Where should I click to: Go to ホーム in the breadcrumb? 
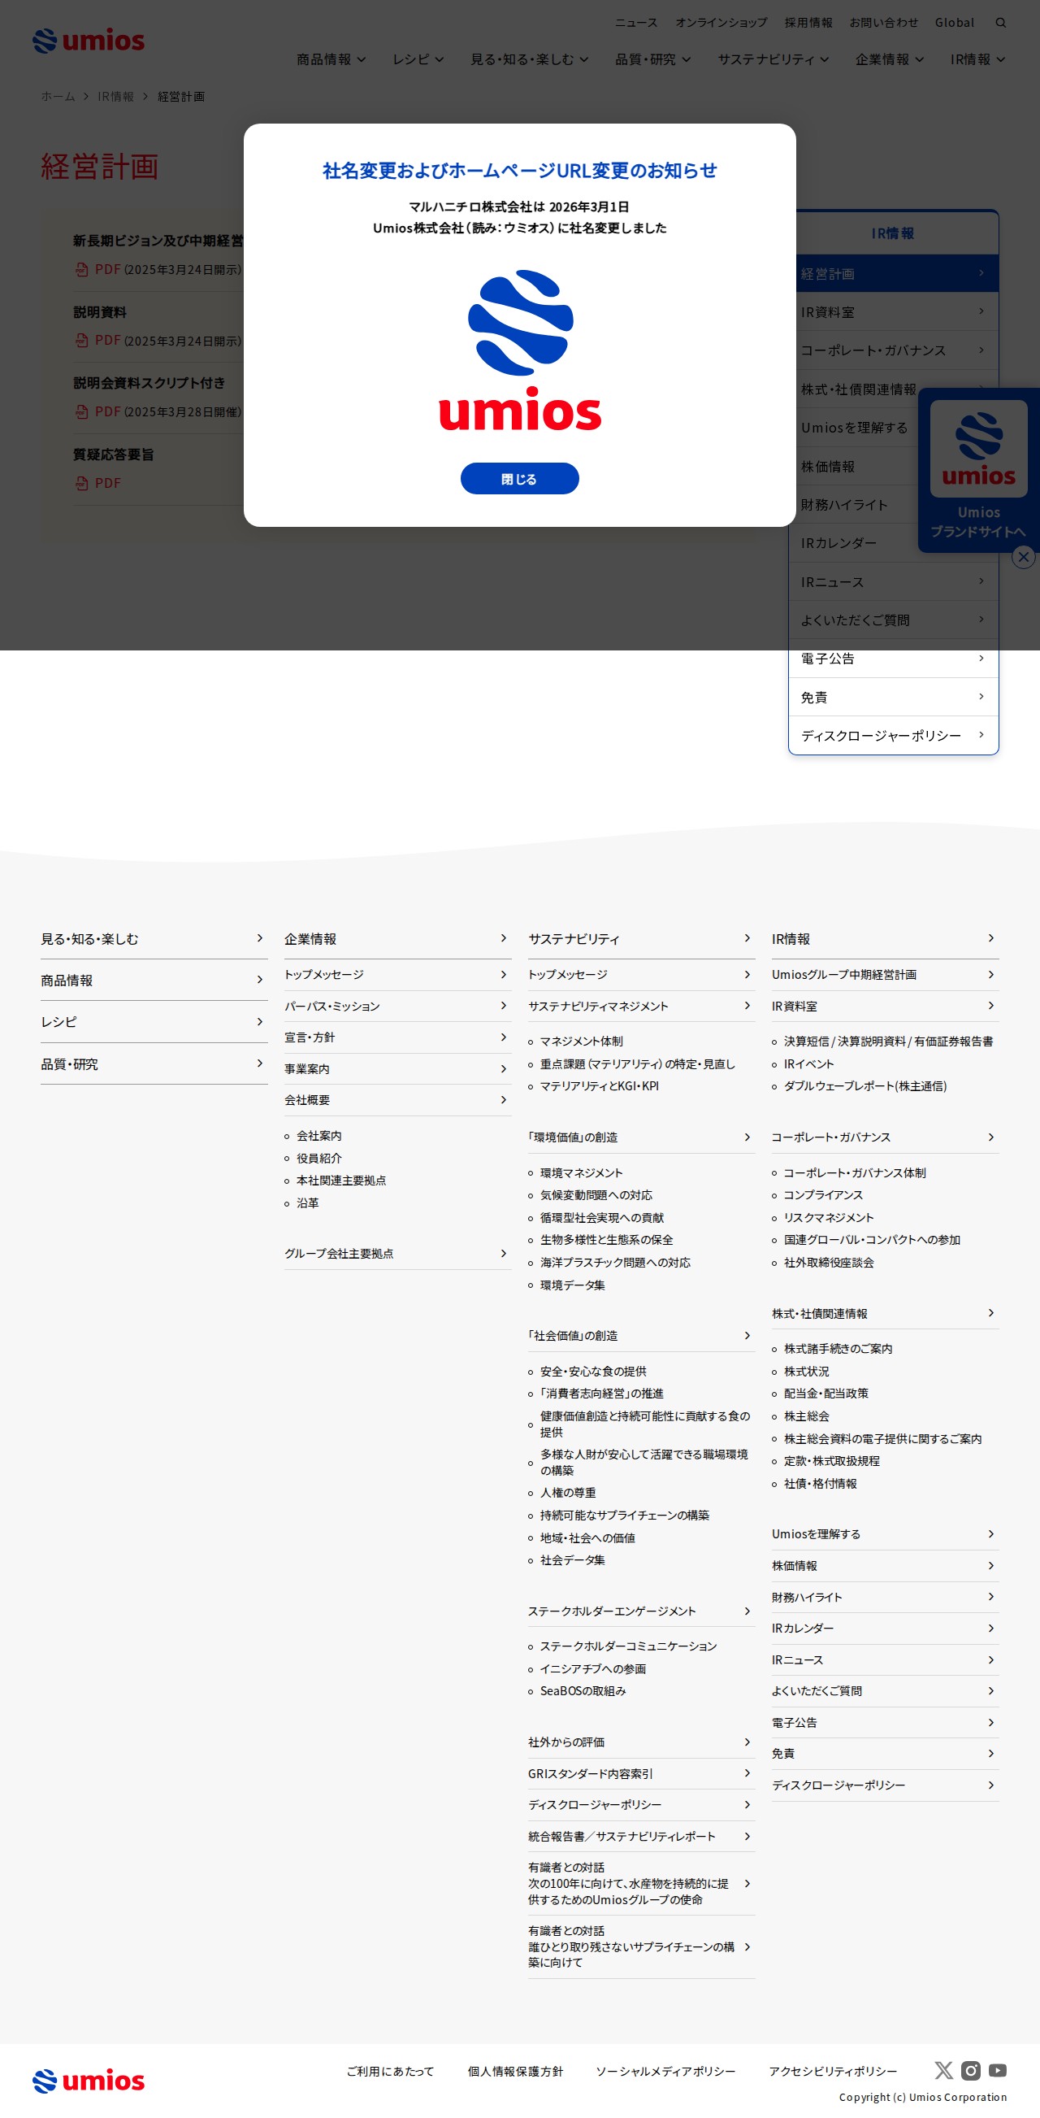click(x=58, y=97)
